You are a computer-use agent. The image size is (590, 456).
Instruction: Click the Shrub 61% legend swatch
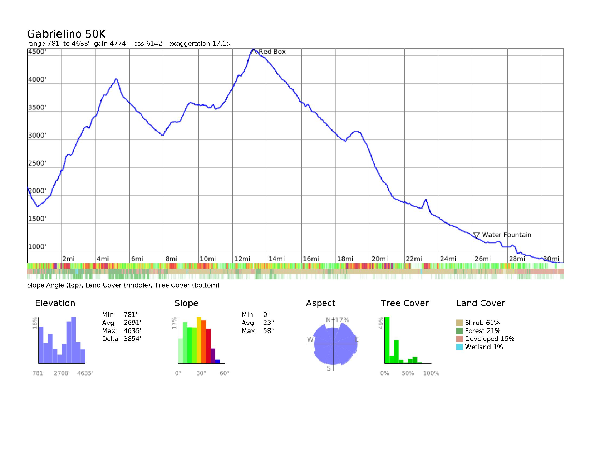pyautogui.click(x=459, y=323)
